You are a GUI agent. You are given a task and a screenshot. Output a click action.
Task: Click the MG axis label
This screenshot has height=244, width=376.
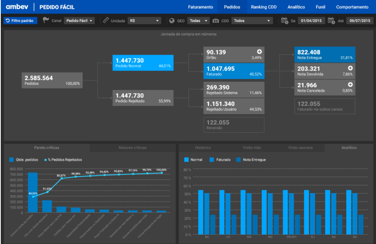(x=249, y=237)
